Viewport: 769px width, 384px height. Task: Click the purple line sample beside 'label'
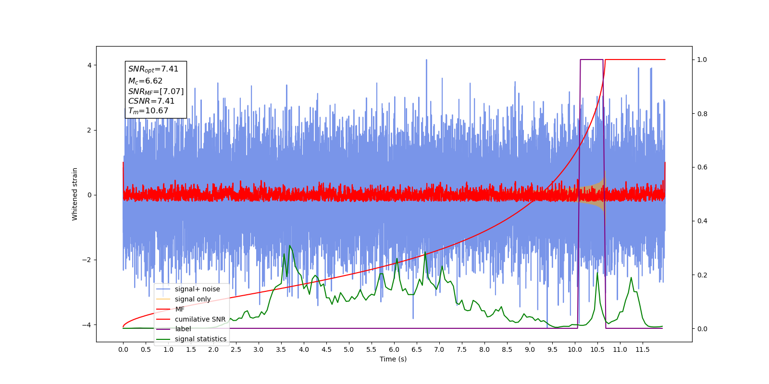[163, 329]
